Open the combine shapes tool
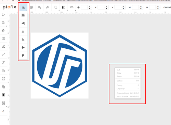Viewport: 171px width, 125px height. pyautogui.click(x=55, y=7)
